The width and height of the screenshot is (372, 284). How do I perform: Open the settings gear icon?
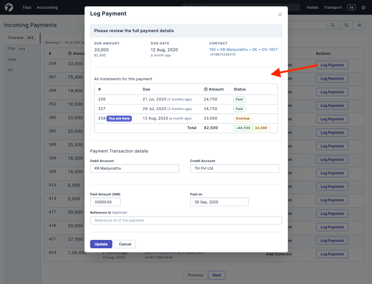click(363, 7)
